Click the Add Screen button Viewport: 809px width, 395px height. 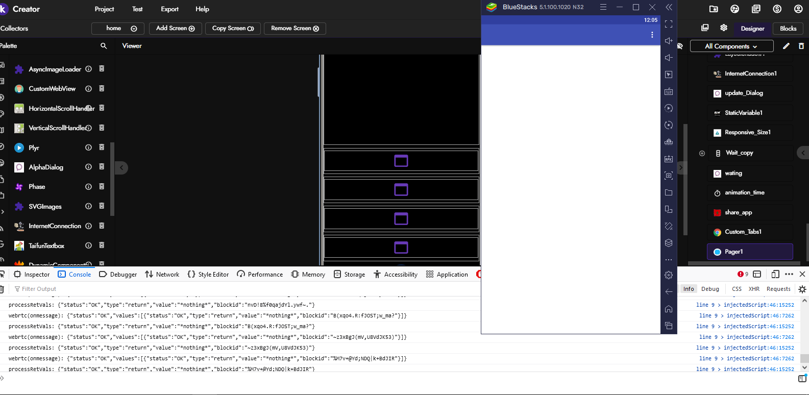click(176, 29)
